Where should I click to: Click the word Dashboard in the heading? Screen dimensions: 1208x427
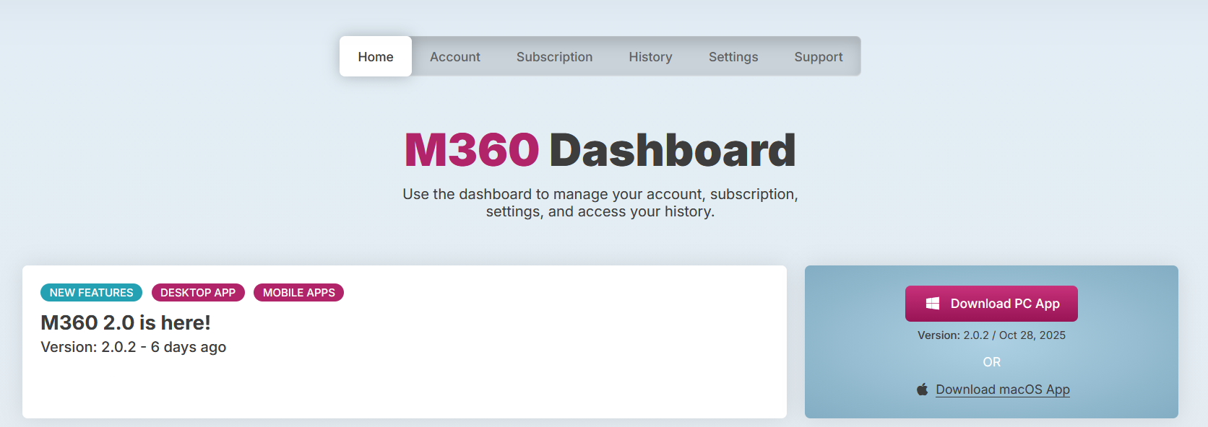point(672,150)
